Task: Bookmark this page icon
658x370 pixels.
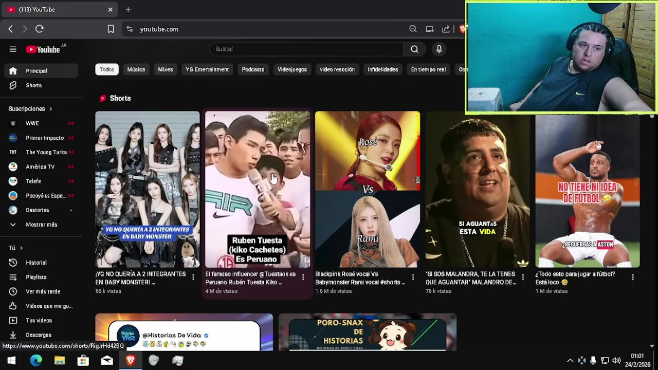Action: (111, 29)
